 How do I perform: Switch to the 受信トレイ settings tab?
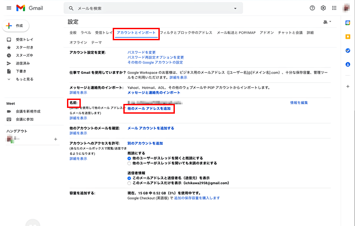point(104,33)
